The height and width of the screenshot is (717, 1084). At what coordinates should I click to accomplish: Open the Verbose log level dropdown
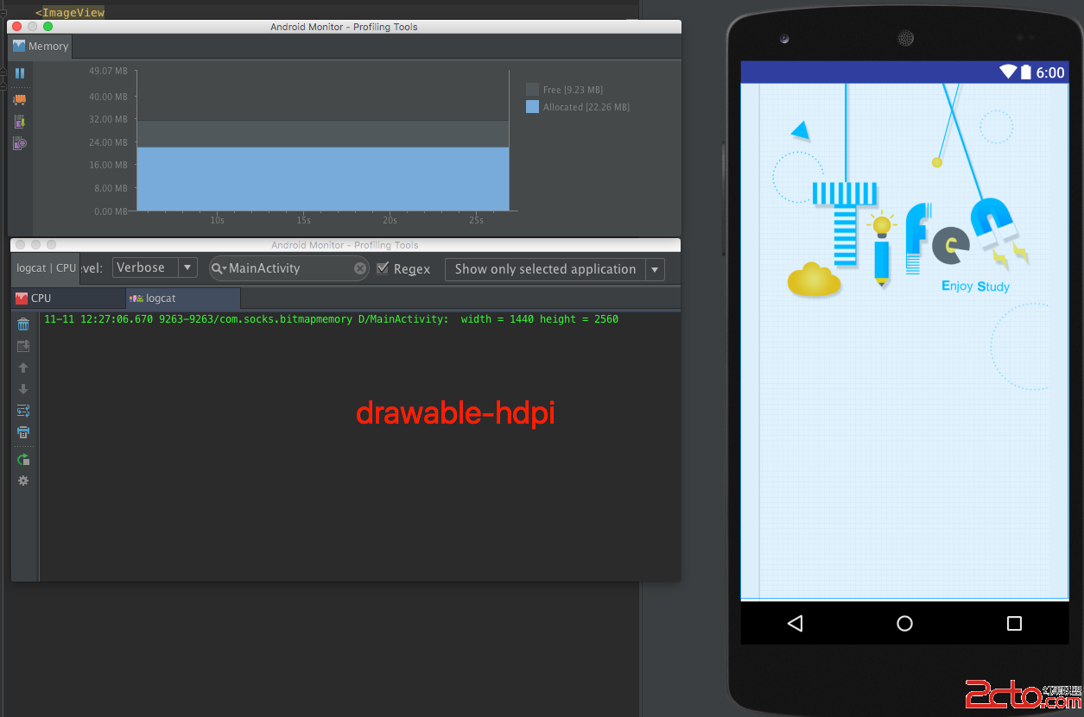click(155, 267)
